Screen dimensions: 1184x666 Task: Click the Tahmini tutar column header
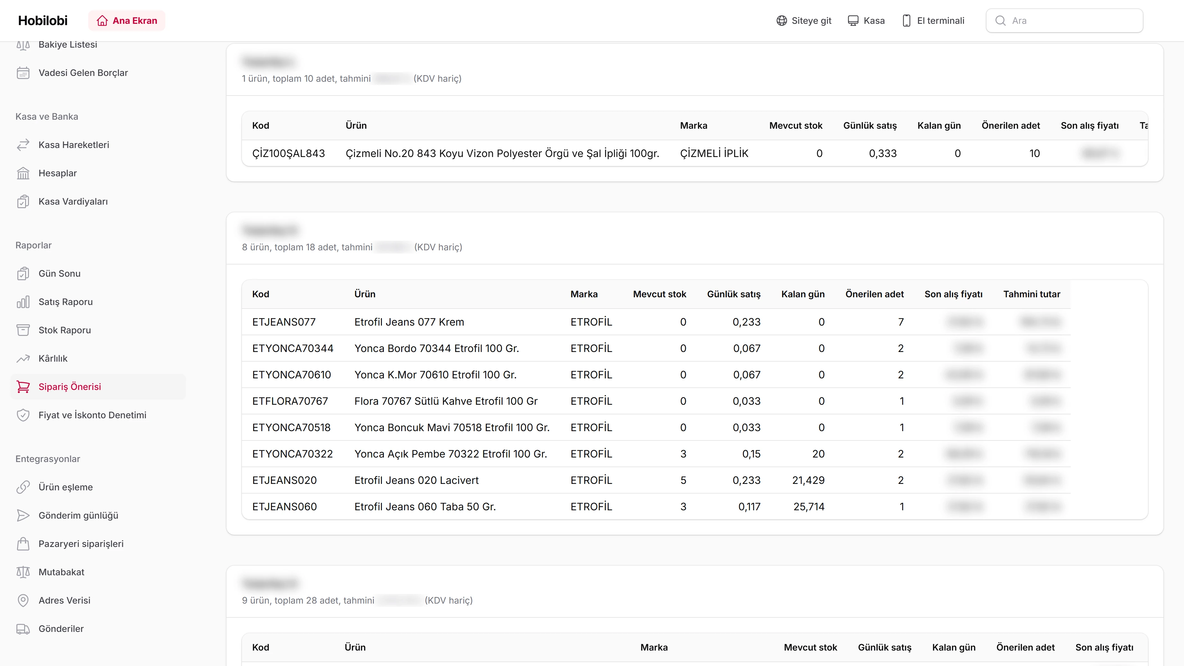tap(1032, 294)
